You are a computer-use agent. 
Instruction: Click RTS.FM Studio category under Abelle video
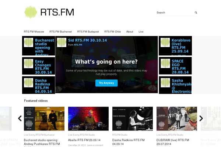(87, 135)
